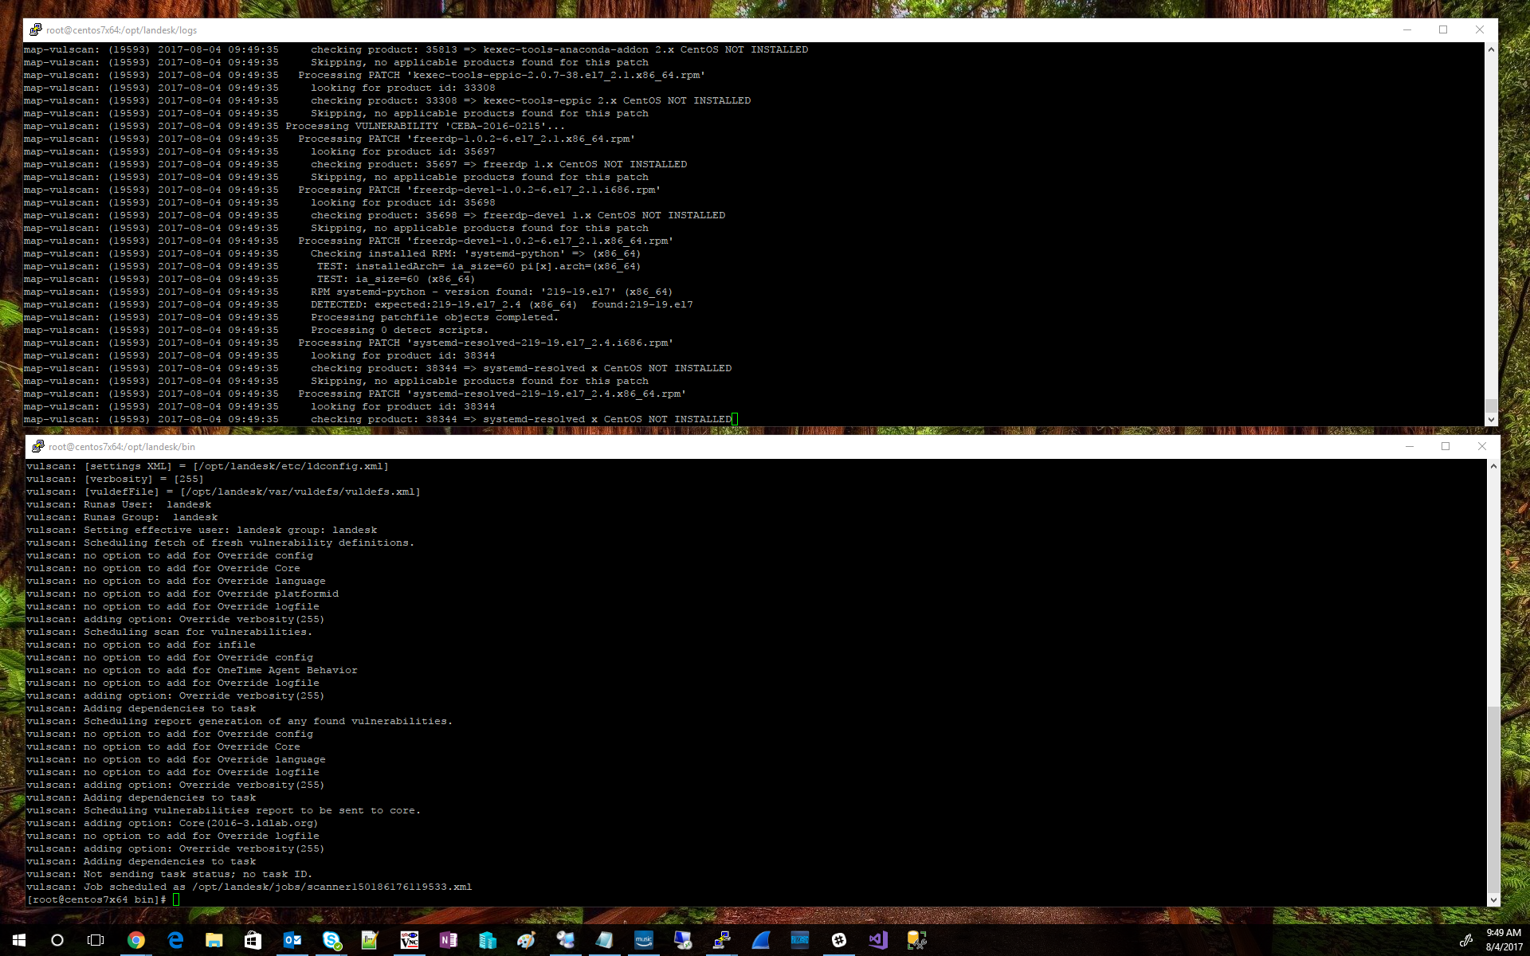Open Task View from the taskbar
This screenshot has width=1530, height=956.
tap(96, 941)
